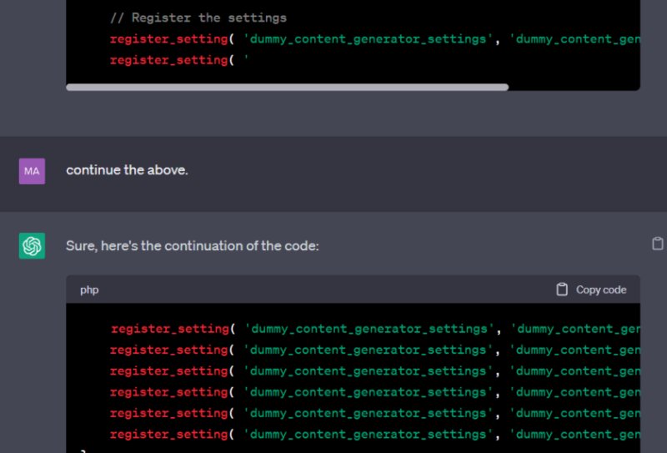Click the horizontal scrollbar of the upper code block

287,88
